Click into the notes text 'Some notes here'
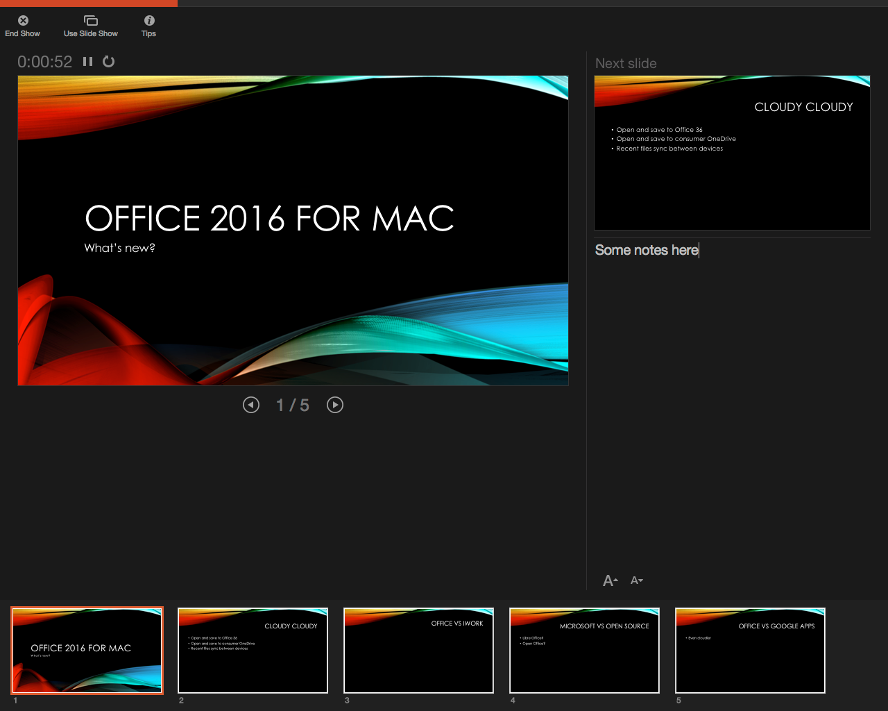This screenshot has width=888, height=711. (x=647, y=250)
